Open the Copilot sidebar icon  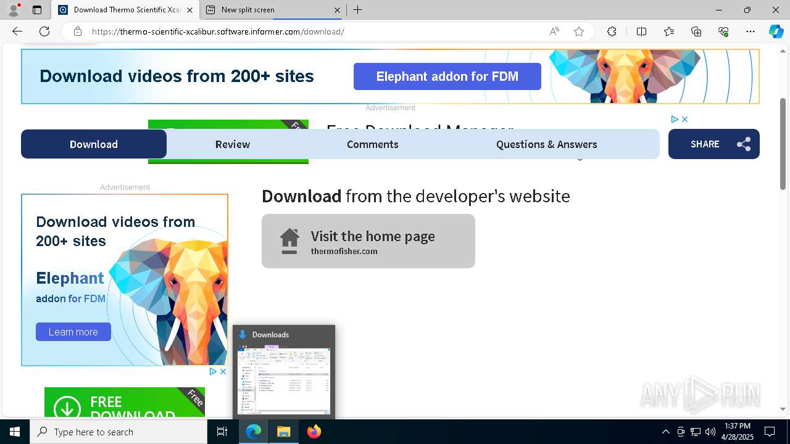click(x=776, y=31)
